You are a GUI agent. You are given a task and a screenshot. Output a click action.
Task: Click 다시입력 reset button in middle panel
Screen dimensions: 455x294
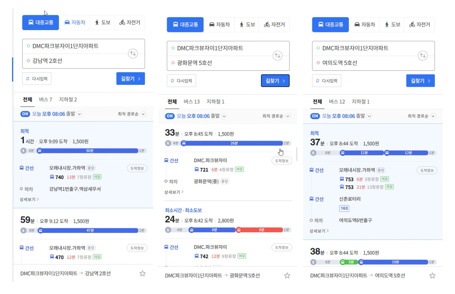(181, 81)
